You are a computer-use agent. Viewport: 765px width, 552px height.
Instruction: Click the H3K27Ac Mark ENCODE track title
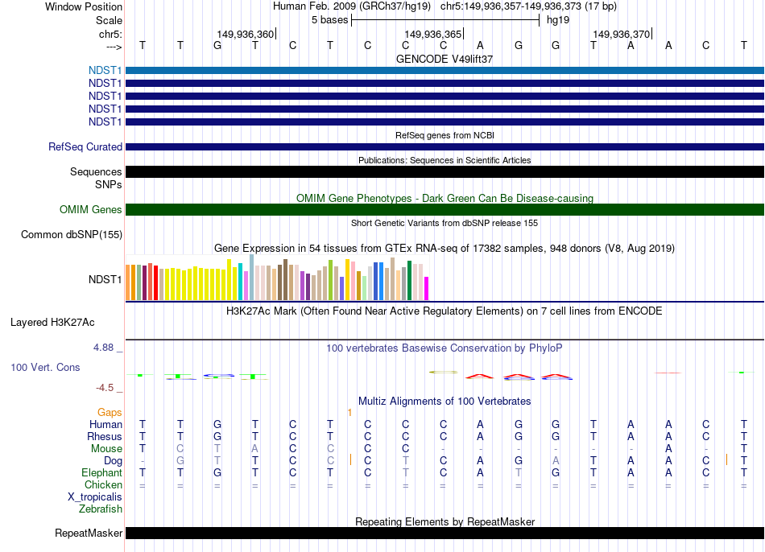pos(445,311)
